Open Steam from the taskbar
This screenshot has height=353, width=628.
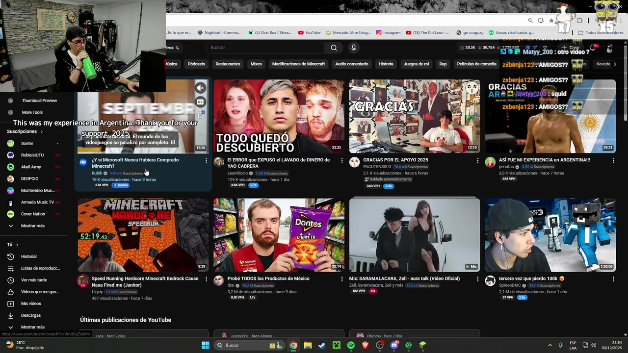(322, 345)
